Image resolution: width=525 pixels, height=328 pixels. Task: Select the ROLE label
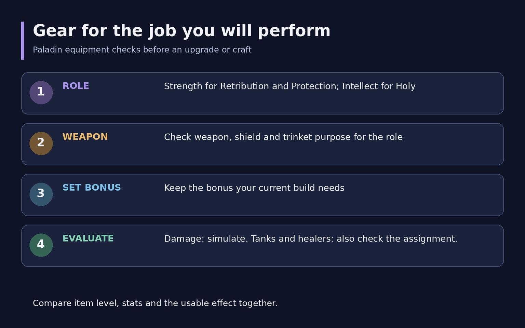[x=76, y=86]
